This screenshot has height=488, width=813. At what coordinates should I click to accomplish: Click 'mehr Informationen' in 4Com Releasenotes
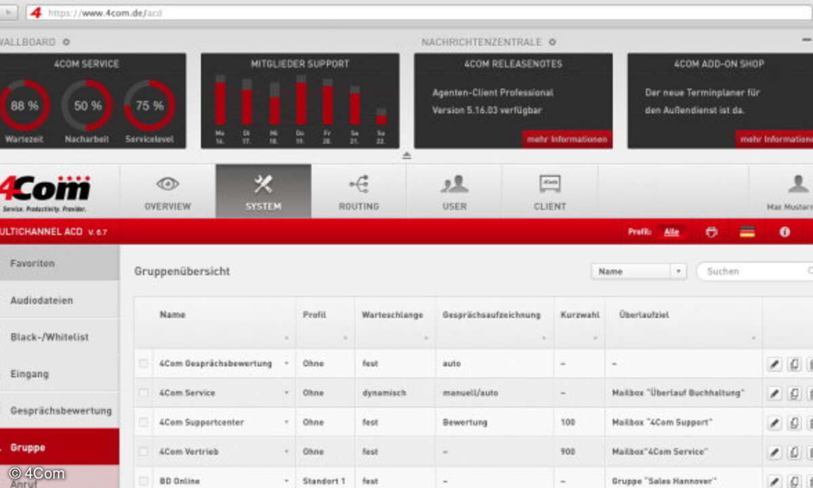pyautogui.click(x=567, y=139)
